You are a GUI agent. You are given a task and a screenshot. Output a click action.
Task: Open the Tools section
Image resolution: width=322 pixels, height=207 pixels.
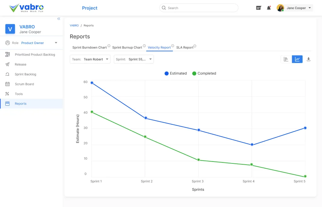(18, 93)
